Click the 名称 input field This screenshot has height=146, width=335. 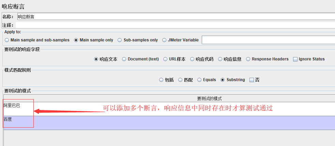176,17
